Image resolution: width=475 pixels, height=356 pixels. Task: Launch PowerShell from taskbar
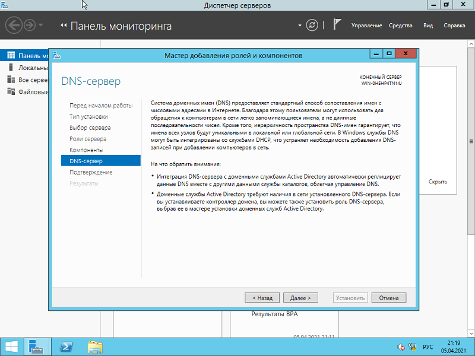click(66, 347)
